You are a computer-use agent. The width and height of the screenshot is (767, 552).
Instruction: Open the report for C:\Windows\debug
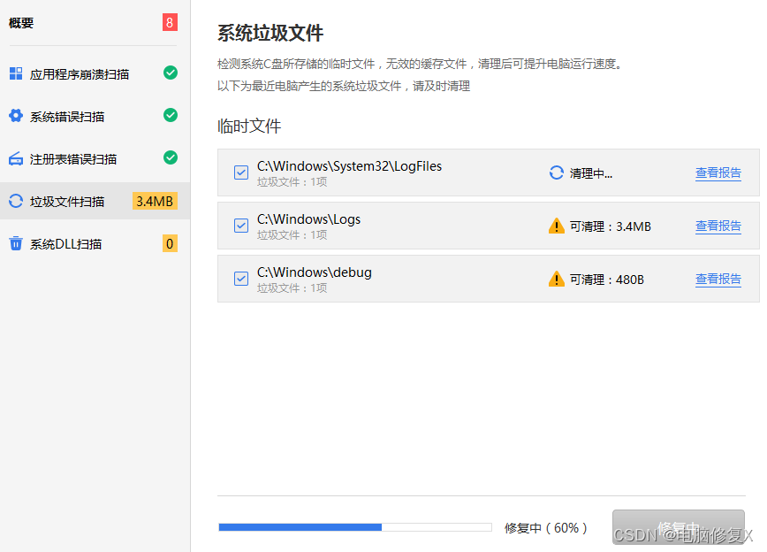(x=718, y=279)
